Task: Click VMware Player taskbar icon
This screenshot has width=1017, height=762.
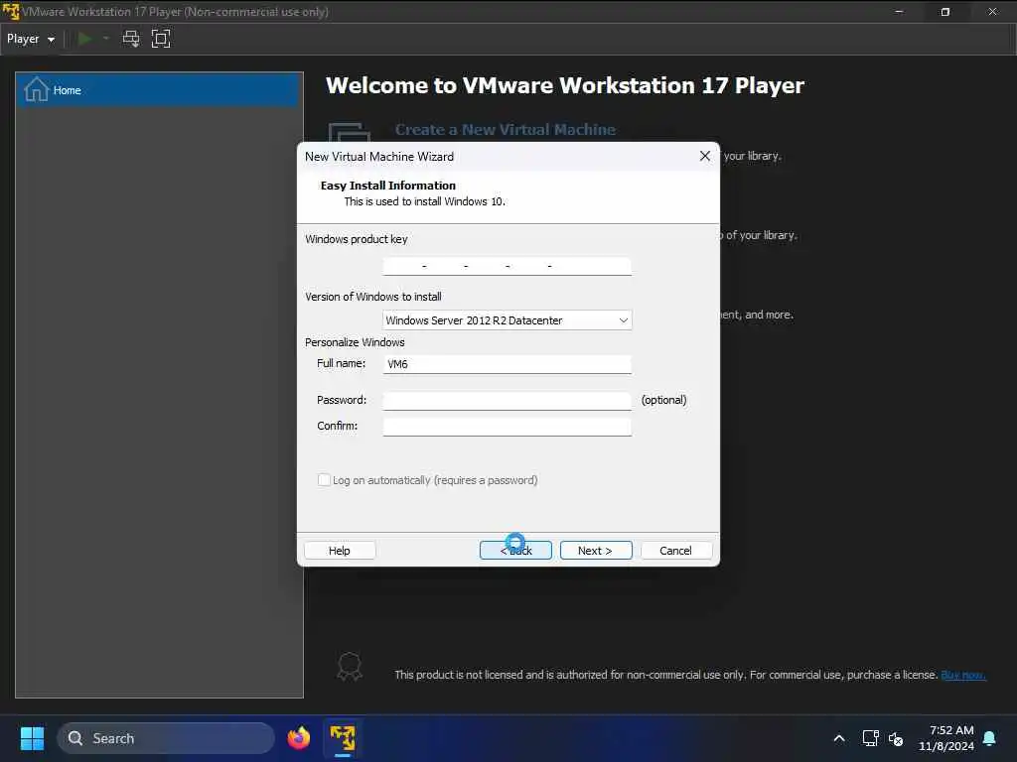Action: (x=343, y=738)
